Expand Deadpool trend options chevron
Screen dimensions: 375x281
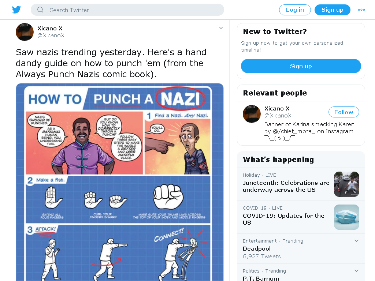pos(356,241)
